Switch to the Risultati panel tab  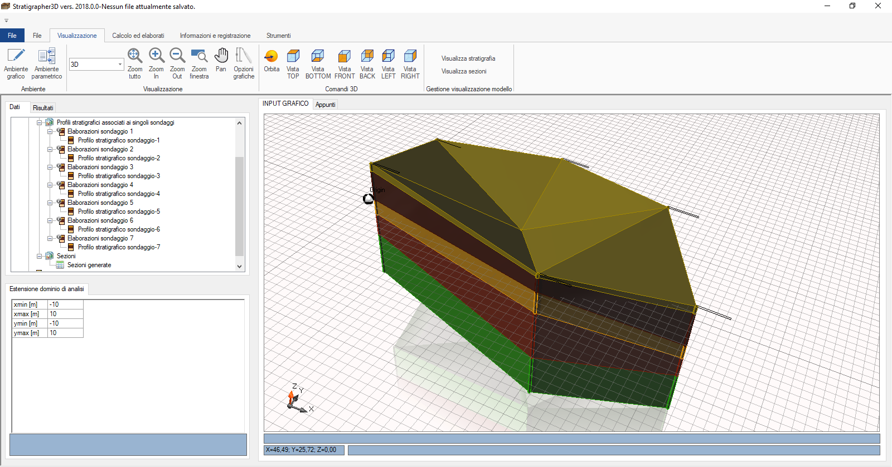coord(43,108)
